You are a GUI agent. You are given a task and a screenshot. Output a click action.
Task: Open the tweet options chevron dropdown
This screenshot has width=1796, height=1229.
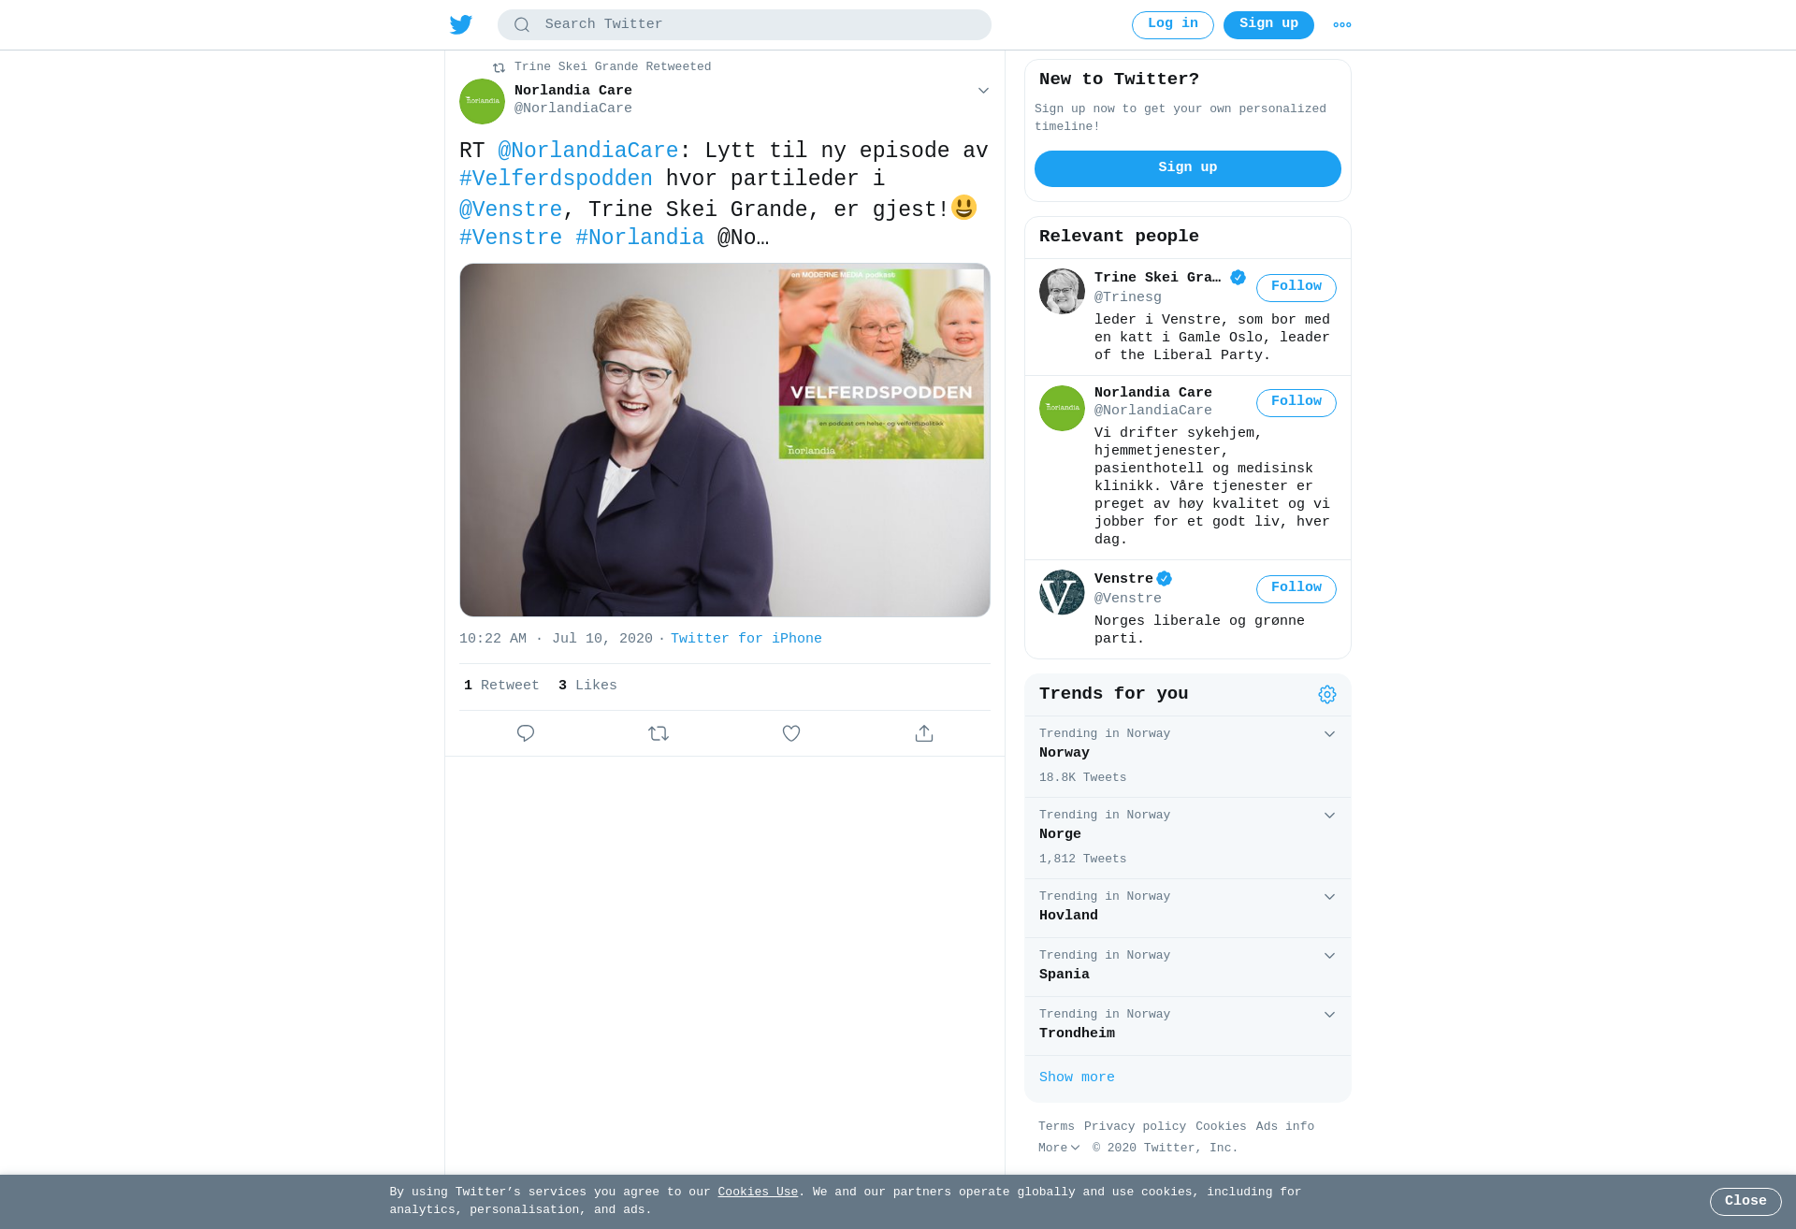point(983,91)
